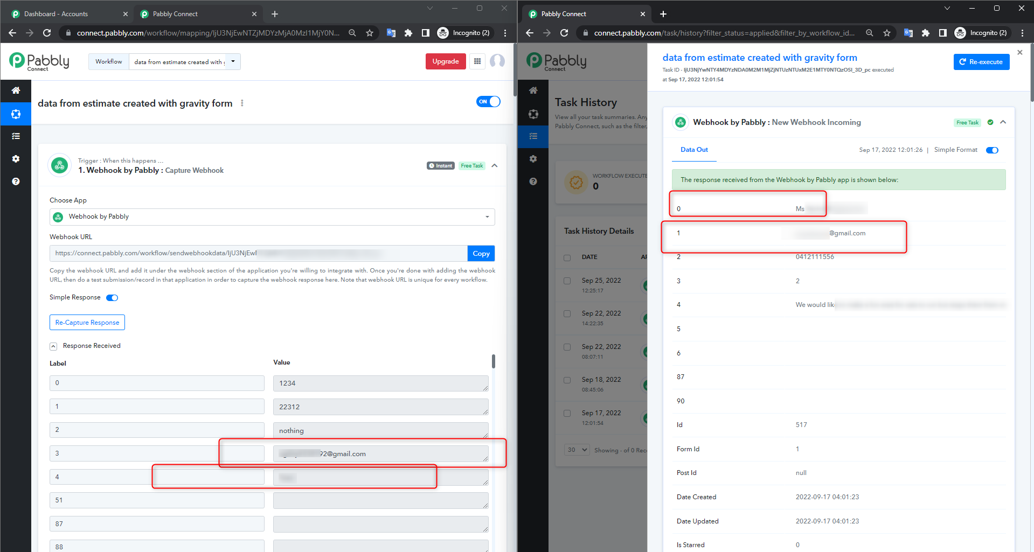Open user profile avatar in left window

click(497, 61)
